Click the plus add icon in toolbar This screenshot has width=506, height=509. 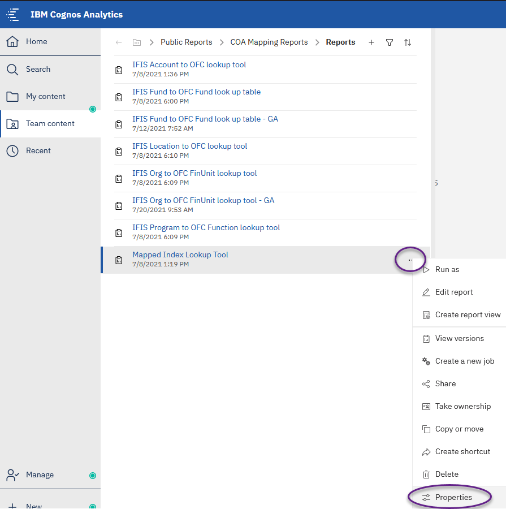point(371,42)
